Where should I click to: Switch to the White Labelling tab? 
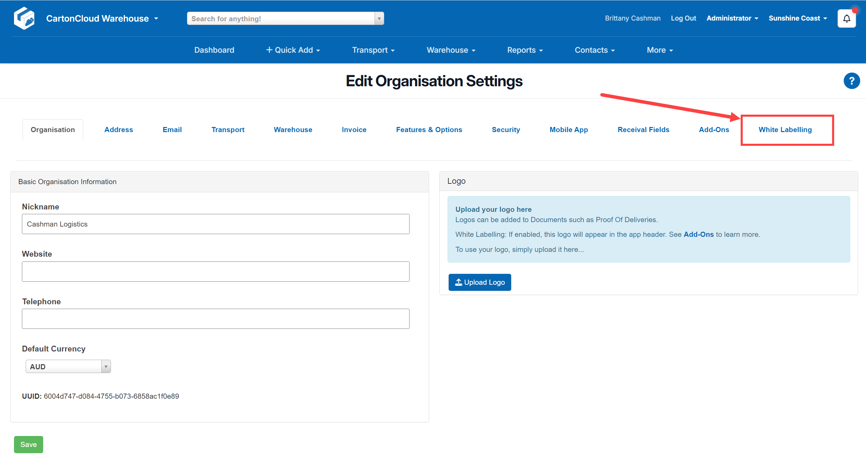tap(785, 130)
